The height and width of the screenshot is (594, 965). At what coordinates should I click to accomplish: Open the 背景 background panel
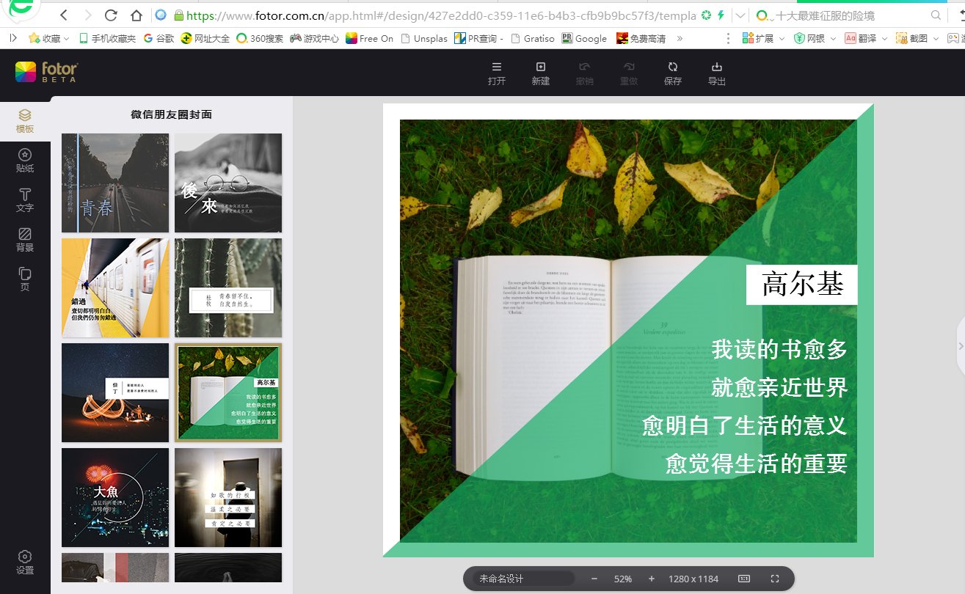coord(25,240)
